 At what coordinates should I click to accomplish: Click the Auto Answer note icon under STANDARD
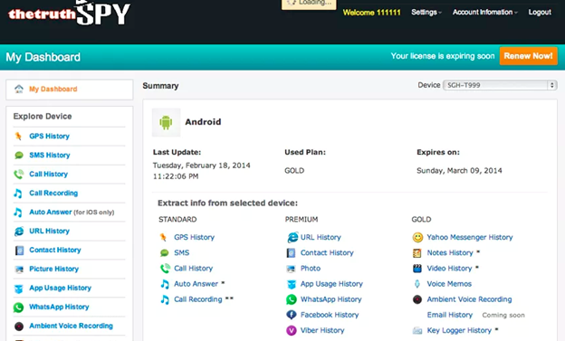click(x=165, y=284)
